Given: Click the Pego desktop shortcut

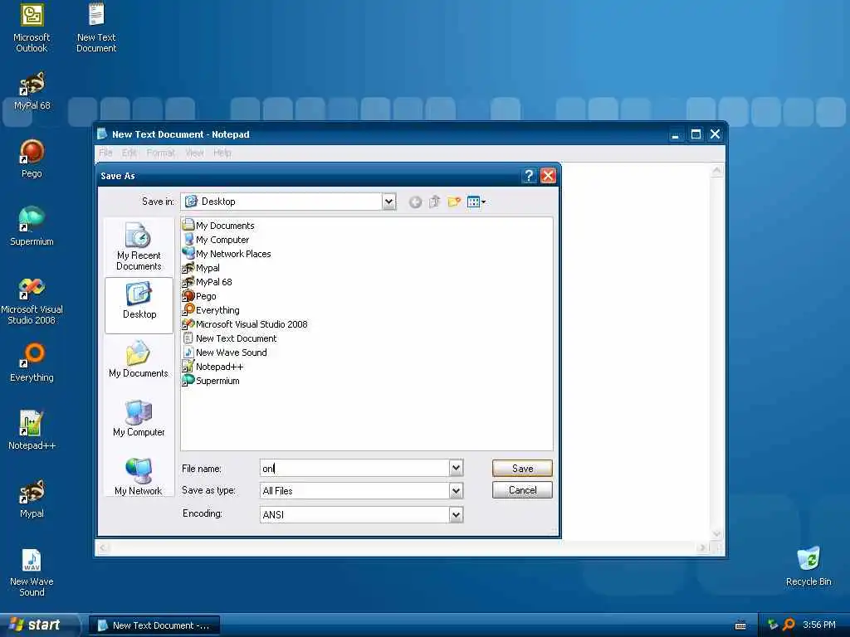Looking at the screenshot, I should point(32,158).
